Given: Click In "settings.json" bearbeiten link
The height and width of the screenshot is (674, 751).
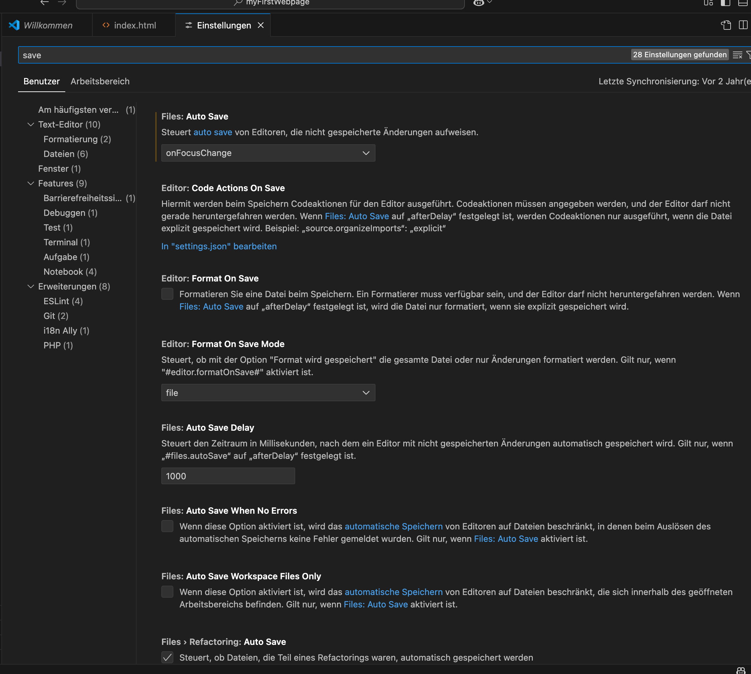Looking at the screenshot, I should [x=219, y=246].
